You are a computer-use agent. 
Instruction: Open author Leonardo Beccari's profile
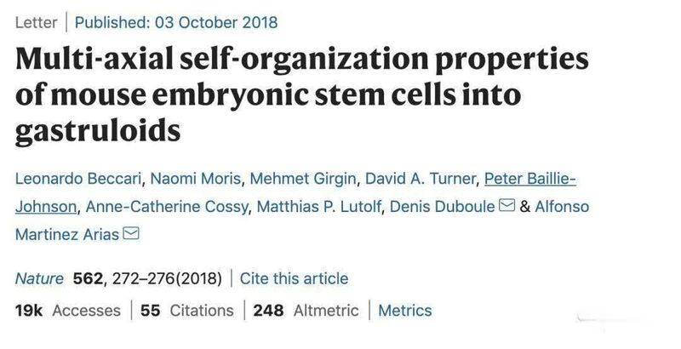point(78,179)
